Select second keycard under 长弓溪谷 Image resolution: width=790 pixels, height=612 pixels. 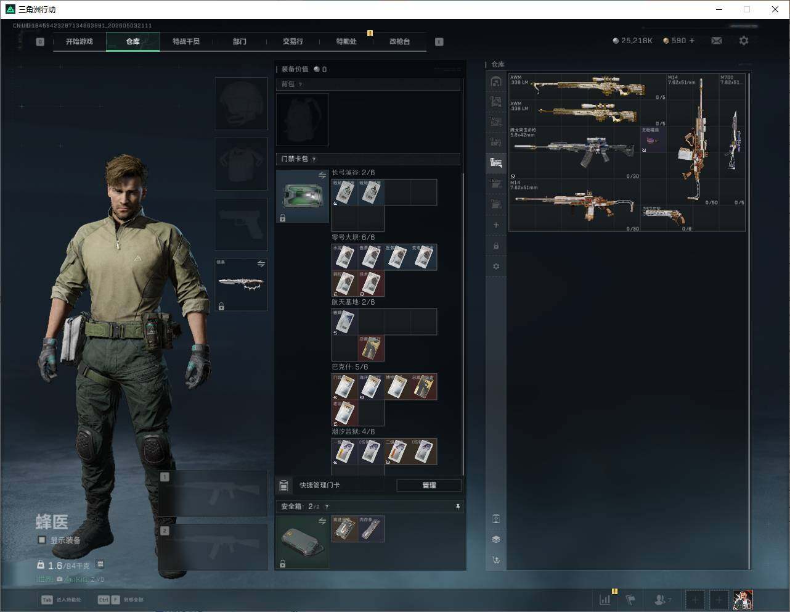pyautogui.click(x=371, y=192)
